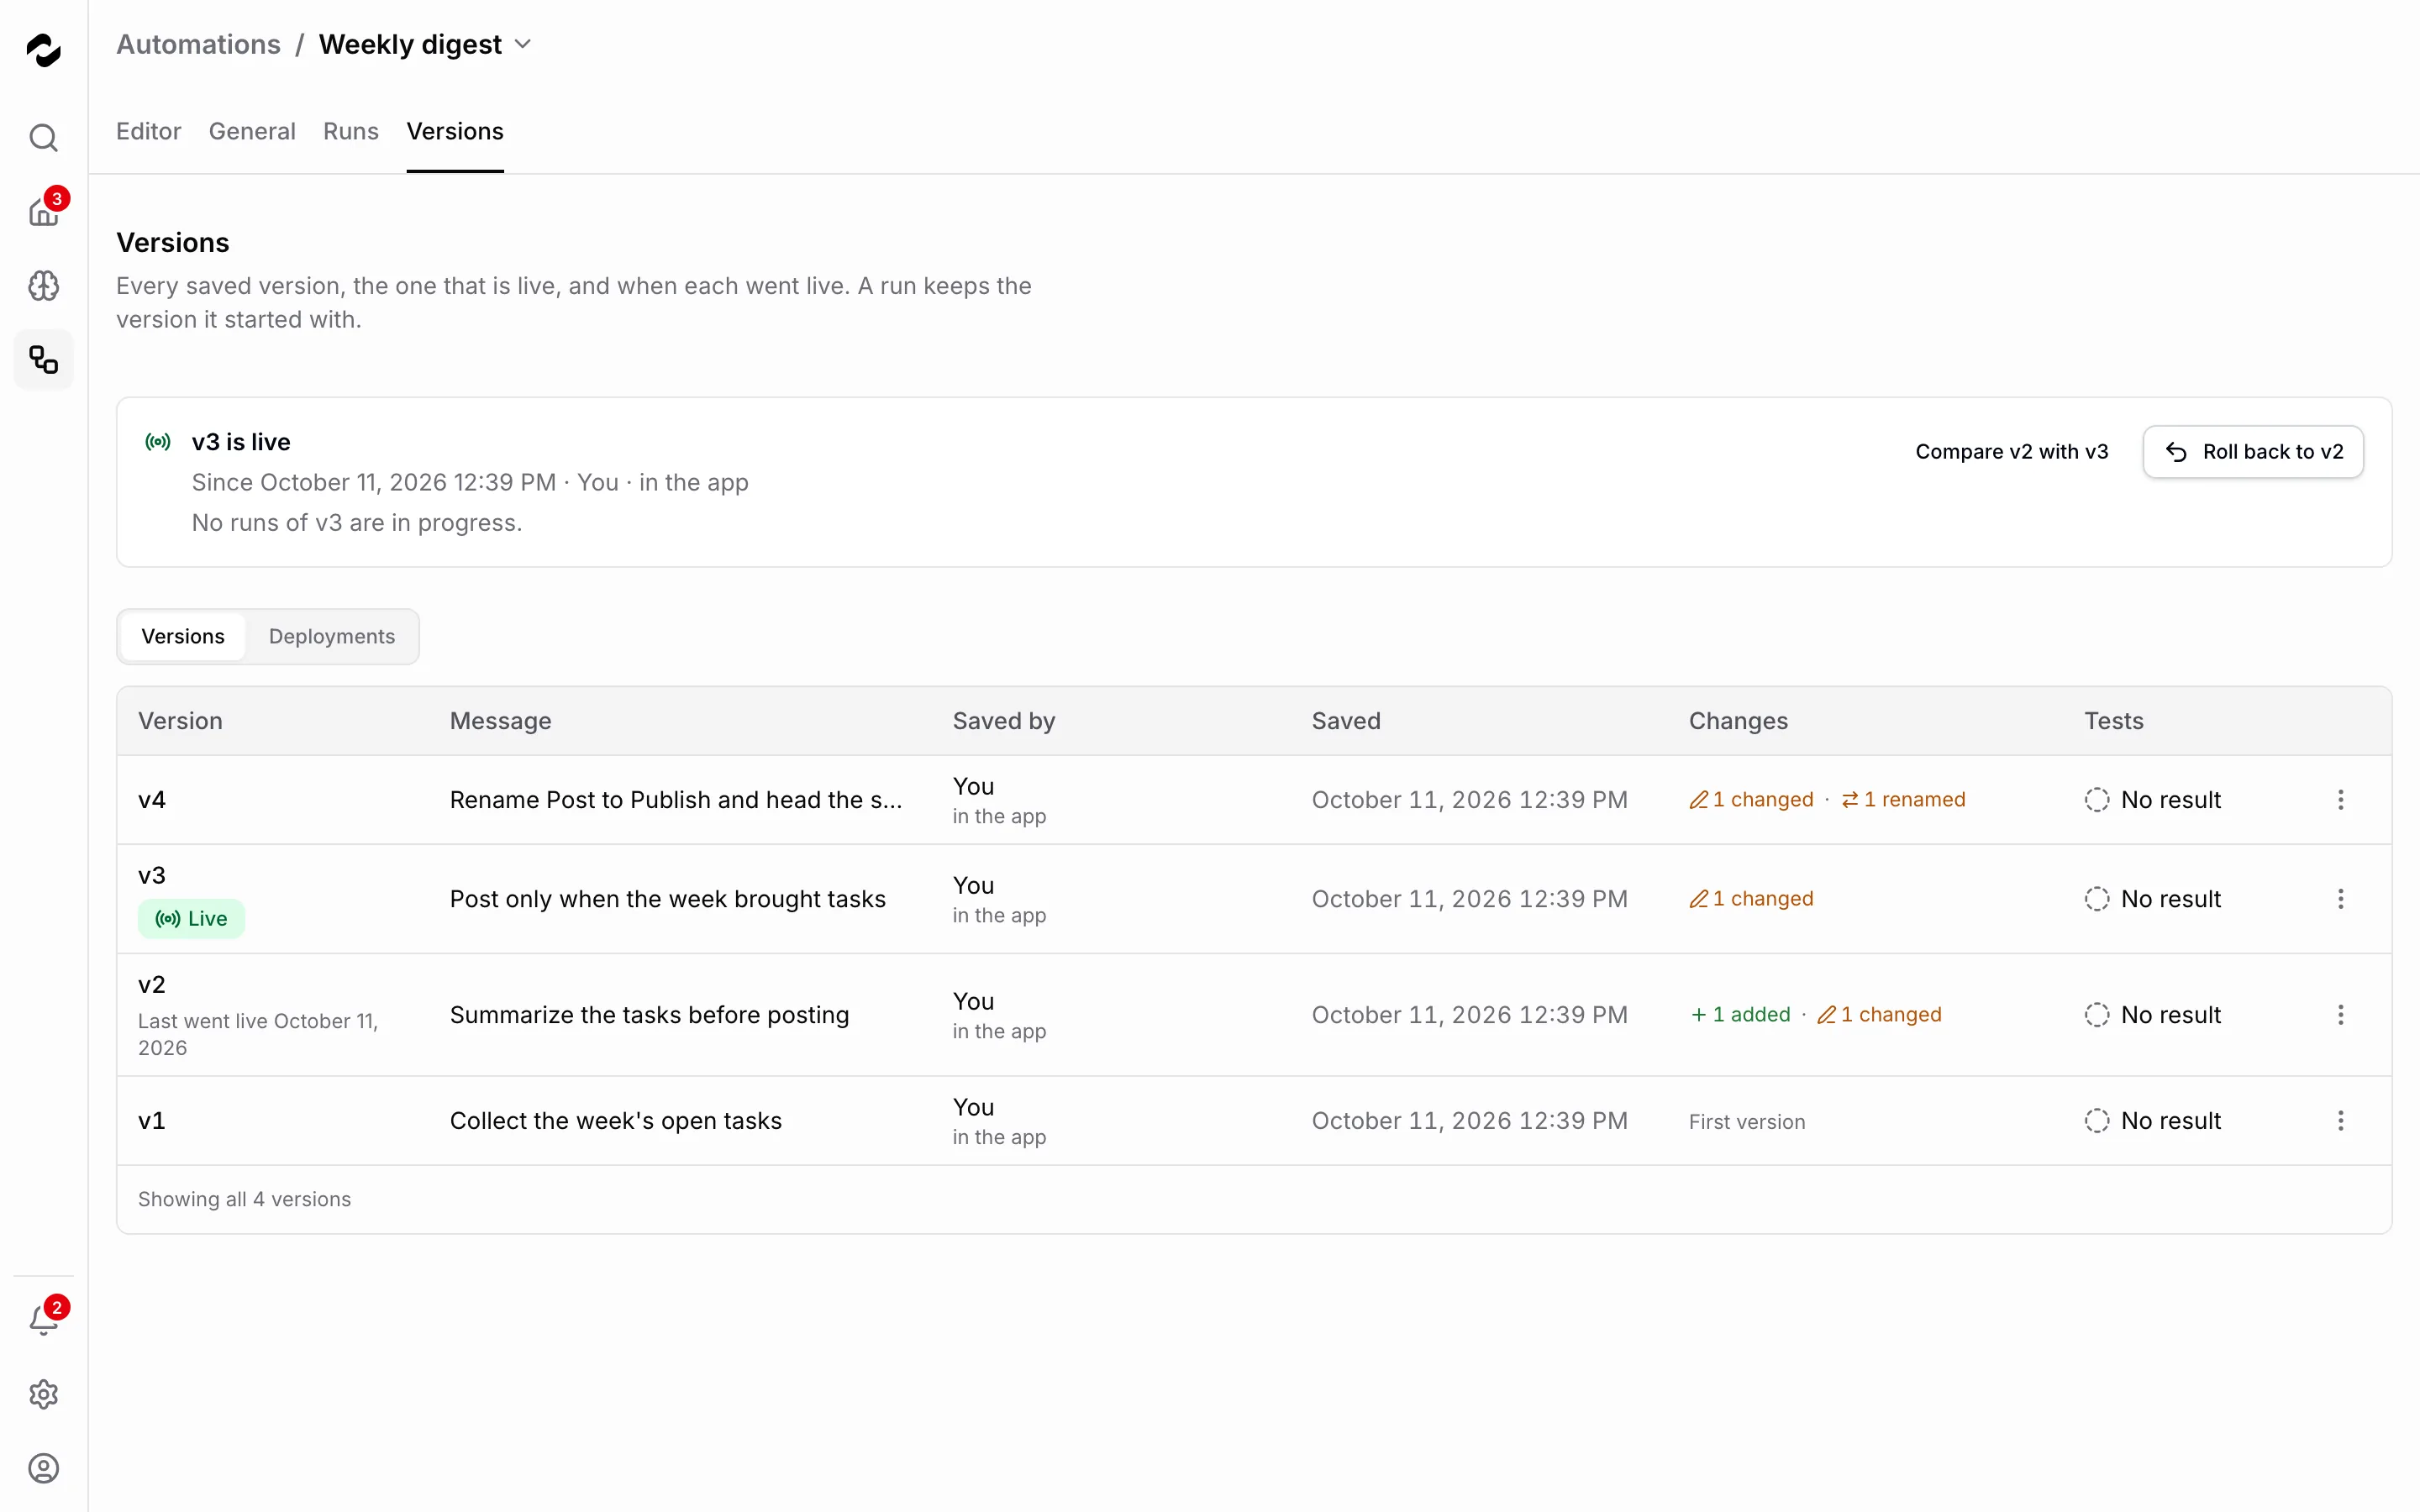Click message 'Post only when the week brought tasks'
Screen dimensions: 2420x1512
668,899
